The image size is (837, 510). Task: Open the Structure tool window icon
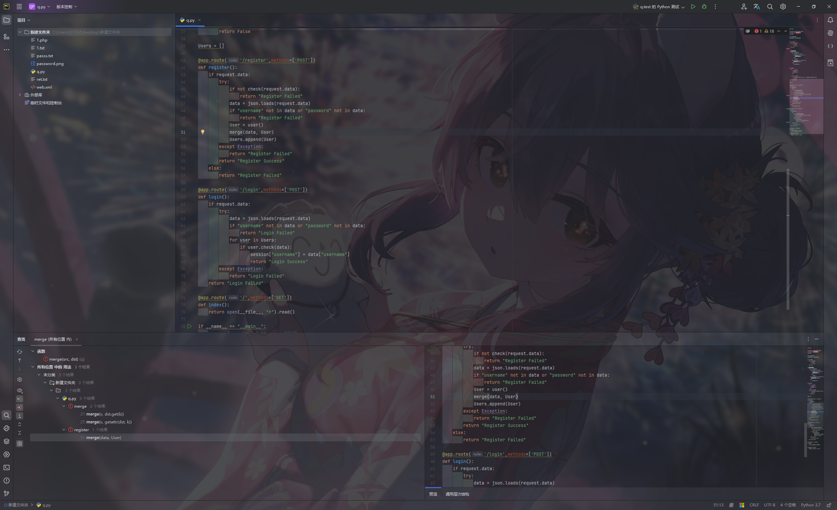[7, 36]
